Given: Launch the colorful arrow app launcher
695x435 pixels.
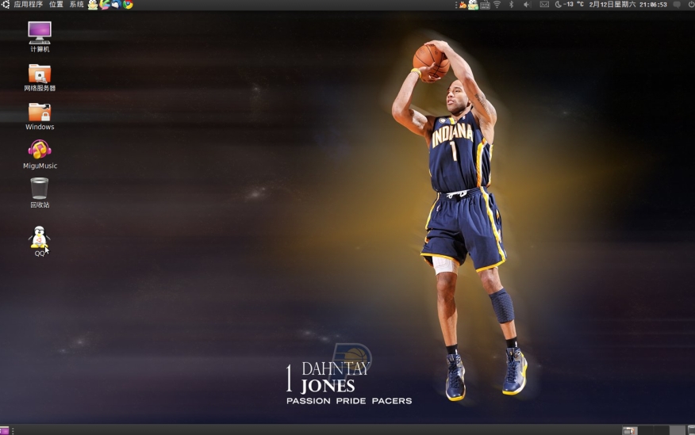Looking at the screenshot, I should pos(105,5).
